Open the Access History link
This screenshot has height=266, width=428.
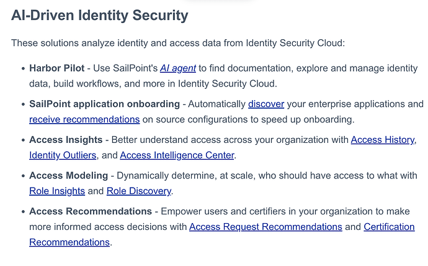[x=383, y=140]
